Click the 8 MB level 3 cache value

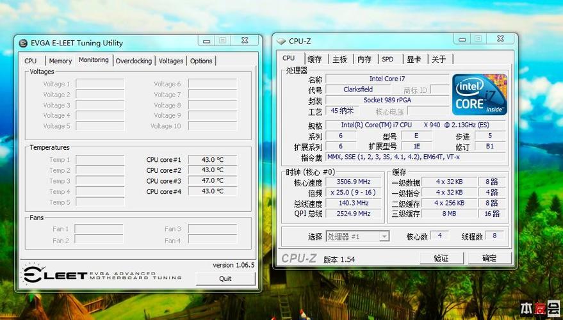tap(449, 214)
